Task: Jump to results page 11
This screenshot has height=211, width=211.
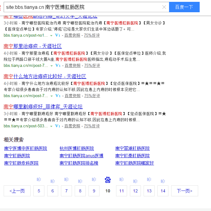Action: [122, 191]
